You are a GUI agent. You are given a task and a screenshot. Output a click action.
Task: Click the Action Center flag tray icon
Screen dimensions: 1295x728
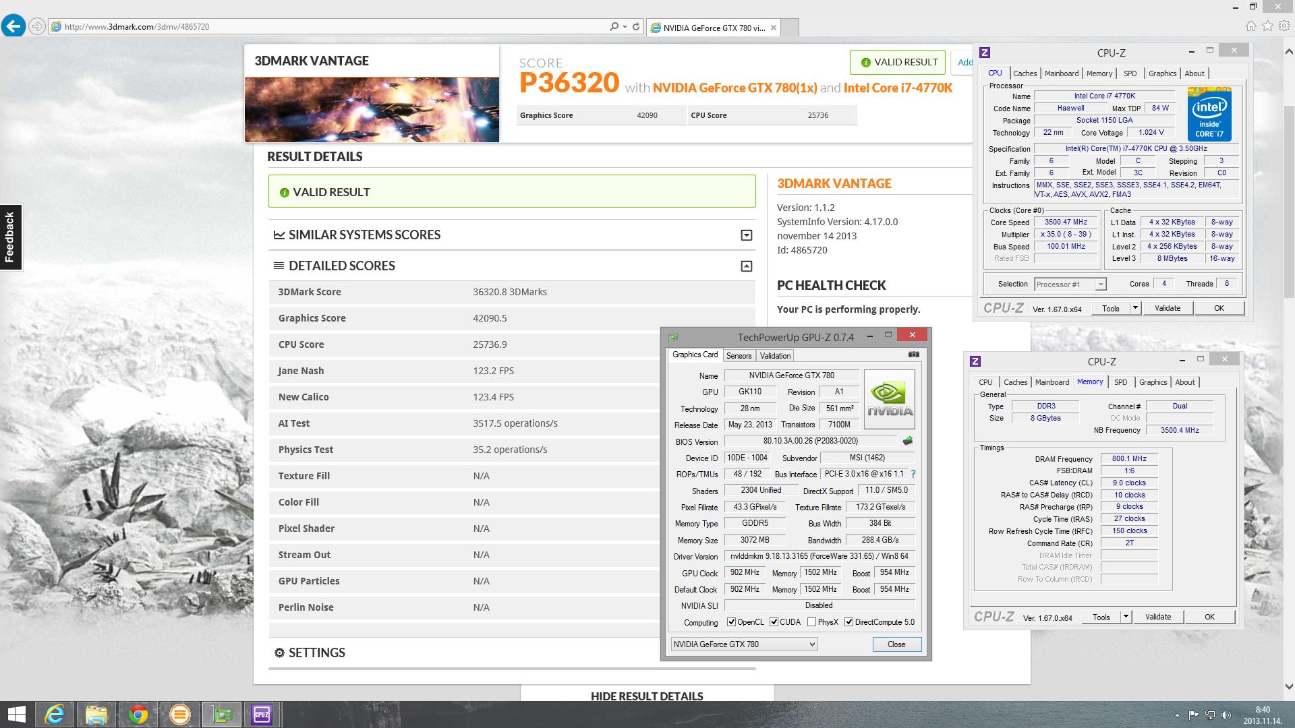coord(1194,715)
